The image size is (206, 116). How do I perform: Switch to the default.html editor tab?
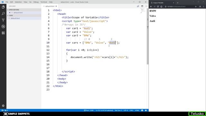(x=50, y=6)
